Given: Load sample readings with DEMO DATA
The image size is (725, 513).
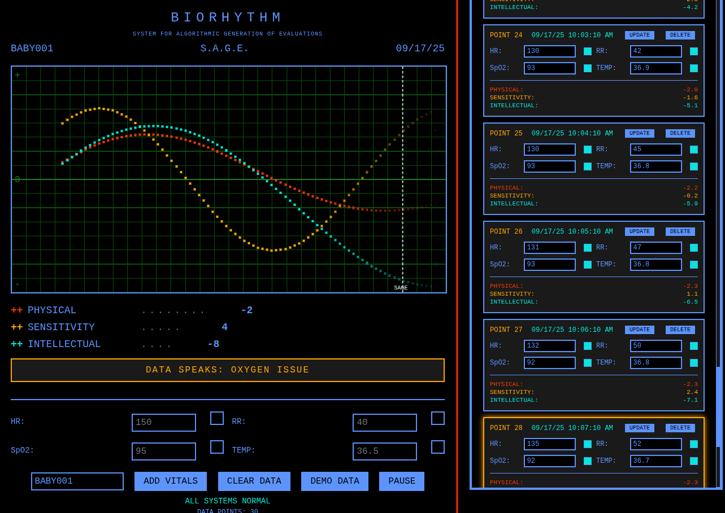Looking at the screenshot, I should coord(335,481).
